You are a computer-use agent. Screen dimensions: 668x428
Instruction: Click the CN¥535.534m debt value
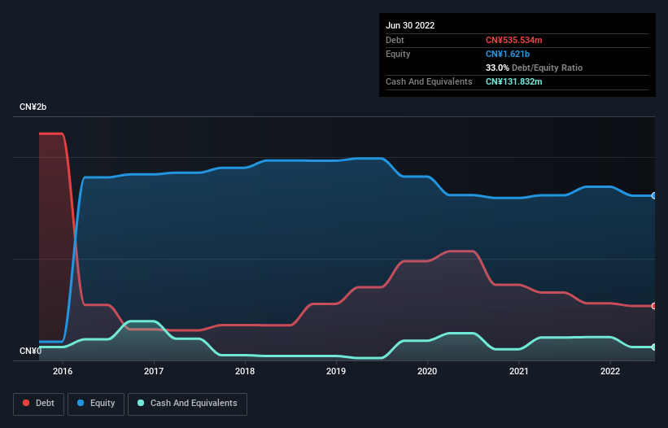513,40
